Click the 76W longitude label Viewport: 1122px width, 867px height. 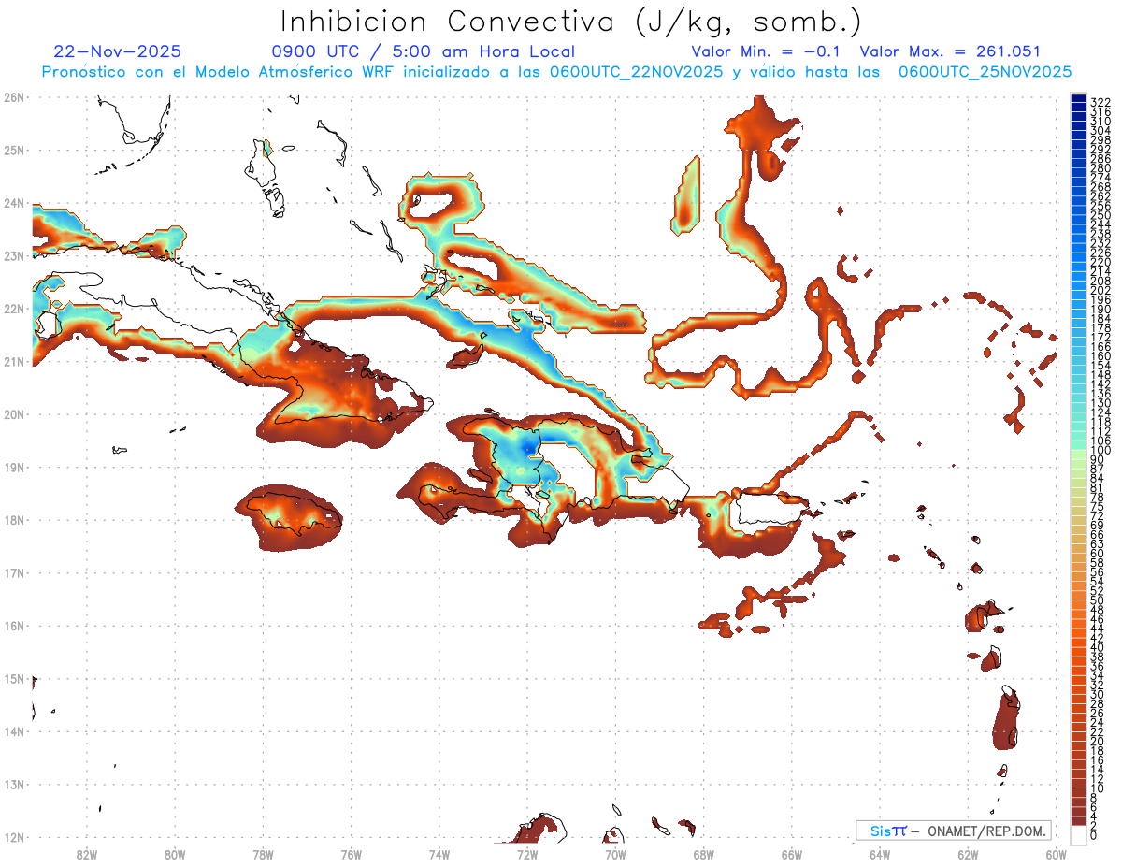[x=352, y=854]
